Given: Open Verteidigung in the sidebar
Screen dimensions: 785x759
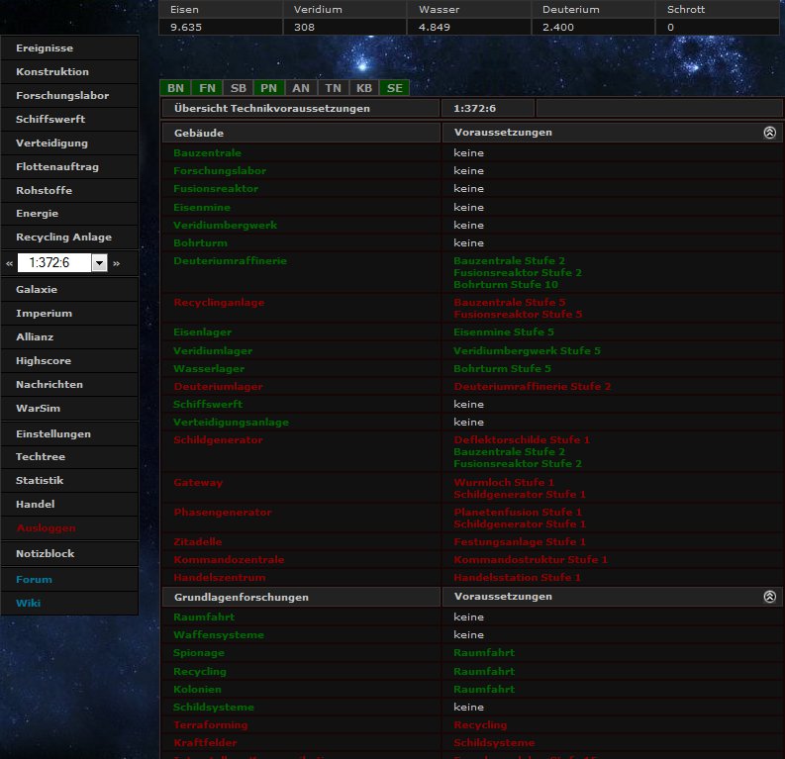Looking at the screenshot, I should click(69, 143).
